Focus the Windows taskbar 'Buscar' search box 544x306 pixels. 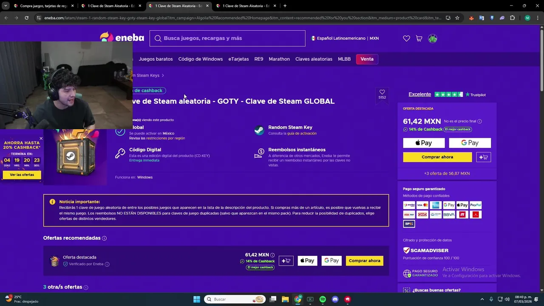235,299
